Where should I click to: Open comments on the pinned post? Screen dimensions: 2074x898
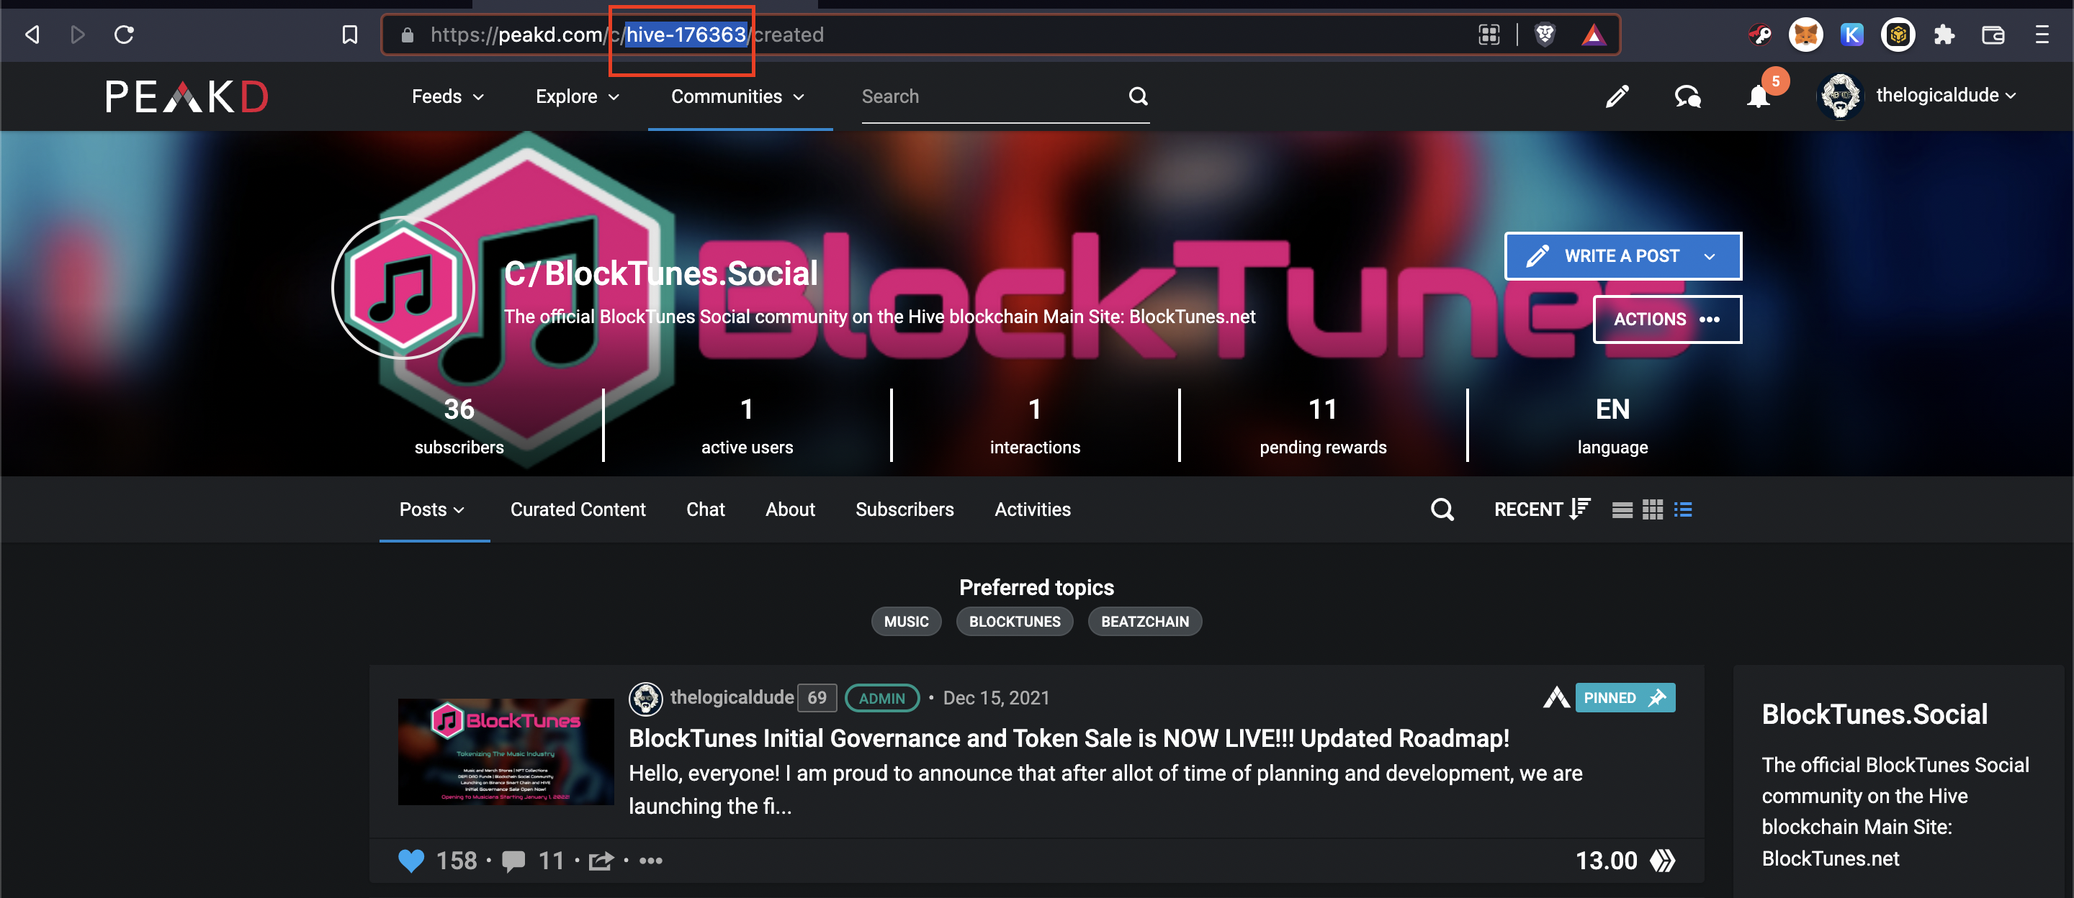click(x=513, y=861)
